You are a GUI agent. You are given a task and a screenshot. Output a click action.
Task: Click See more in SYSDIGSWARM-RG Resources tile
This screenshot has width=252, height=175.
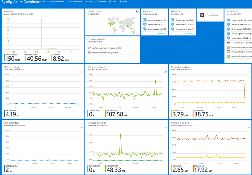162,33
